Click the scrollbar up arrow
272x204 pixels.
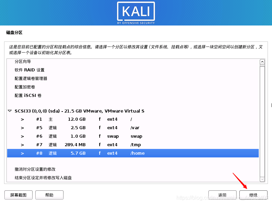point(262,62)
